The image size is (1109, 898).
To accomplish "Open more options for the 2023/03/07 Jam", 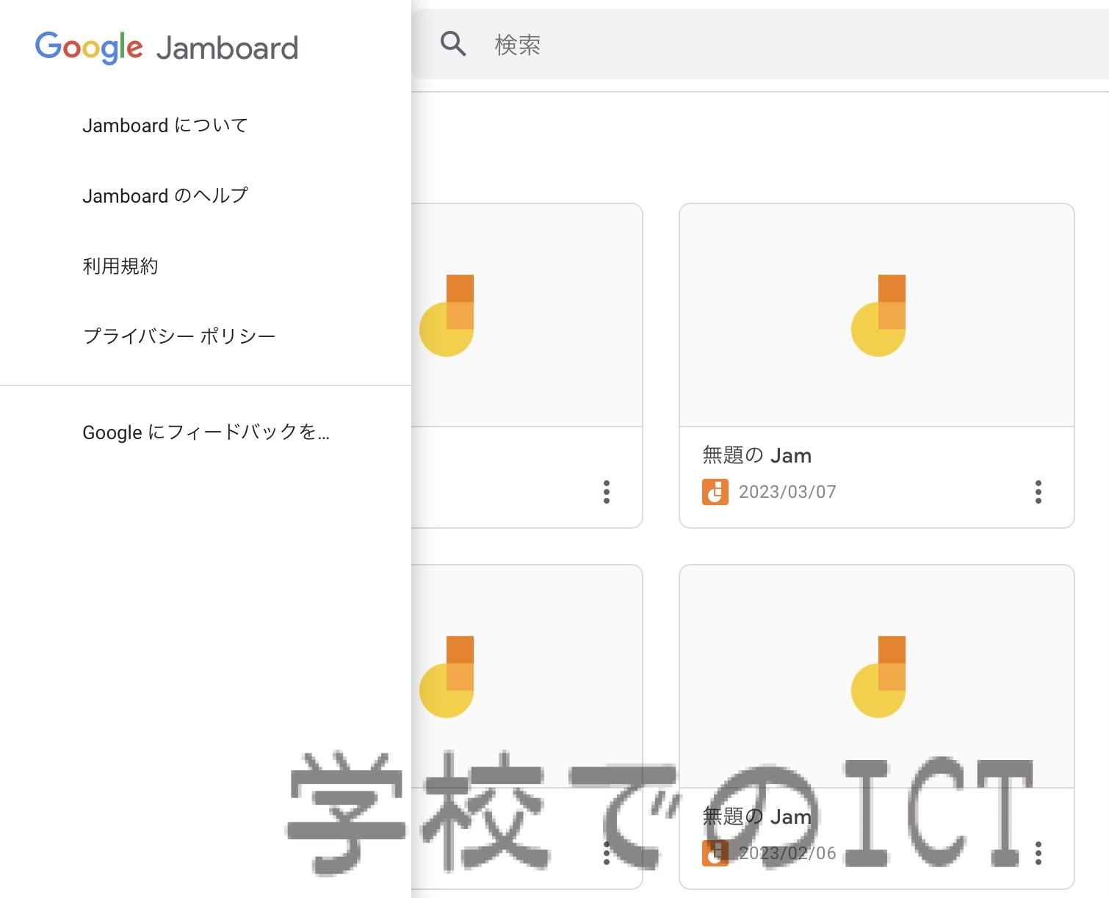I will coord(1038,492).
